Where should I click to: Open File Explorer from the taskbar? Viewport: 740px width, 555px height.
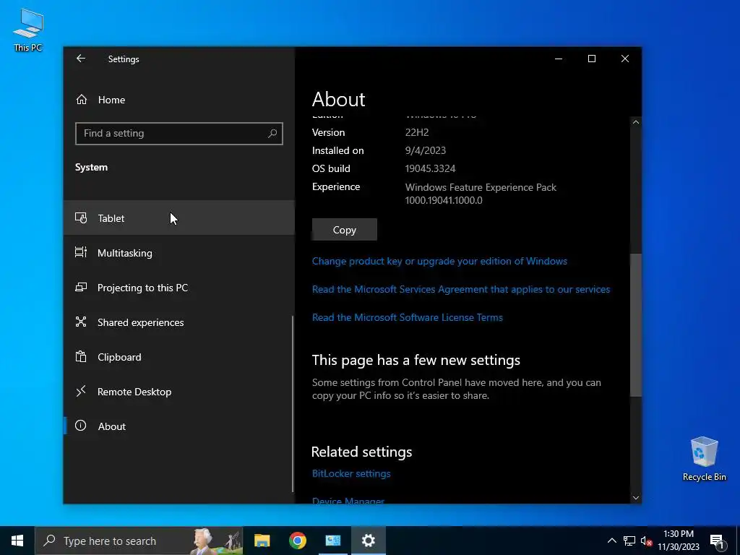[262, 541]
